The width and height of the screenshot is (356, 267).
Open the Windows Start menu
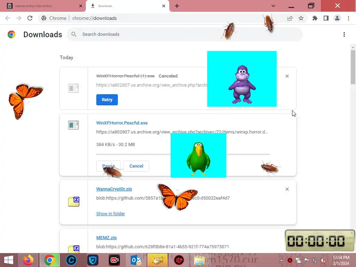9,260
